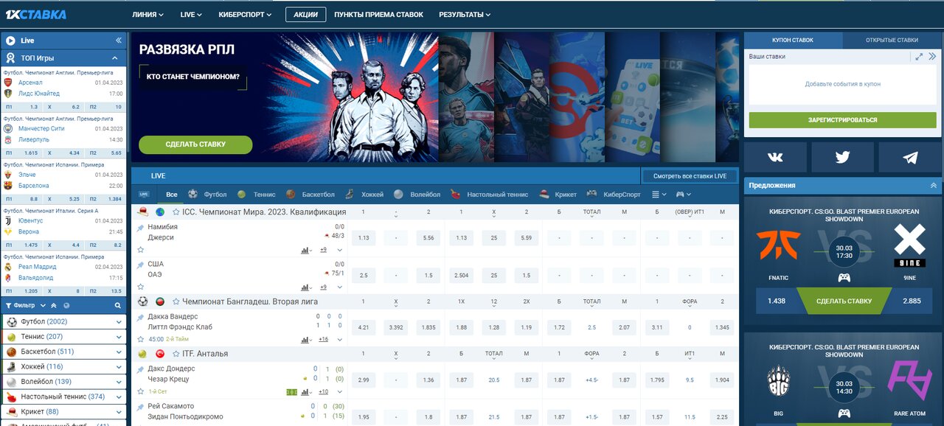This screenshot has height=426, width=944.
Task: Select the Esports icon in live bar
Action: [x=591, y=195]
